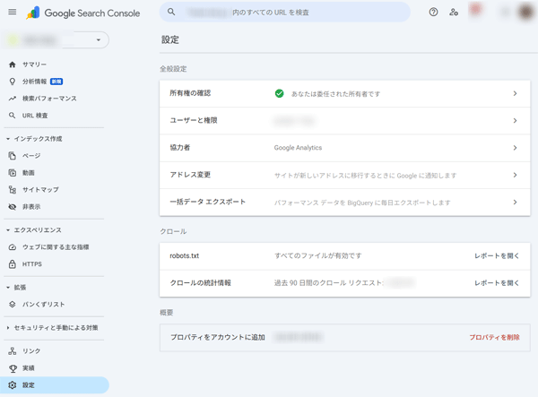The image size is (538, 397).
Task: Collapse the 拡張 sidebar section
Action: point(8,288)
